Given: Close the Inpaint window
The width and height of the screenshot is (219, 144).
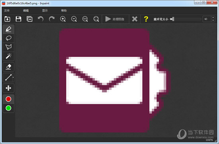Looking at the screenshot, I should (x=212, y=2).
